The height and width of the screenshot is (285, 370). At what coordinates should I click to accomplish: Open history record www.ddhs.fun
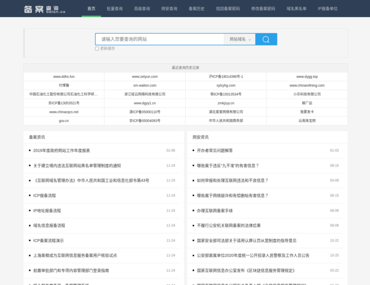pos(64,76)
